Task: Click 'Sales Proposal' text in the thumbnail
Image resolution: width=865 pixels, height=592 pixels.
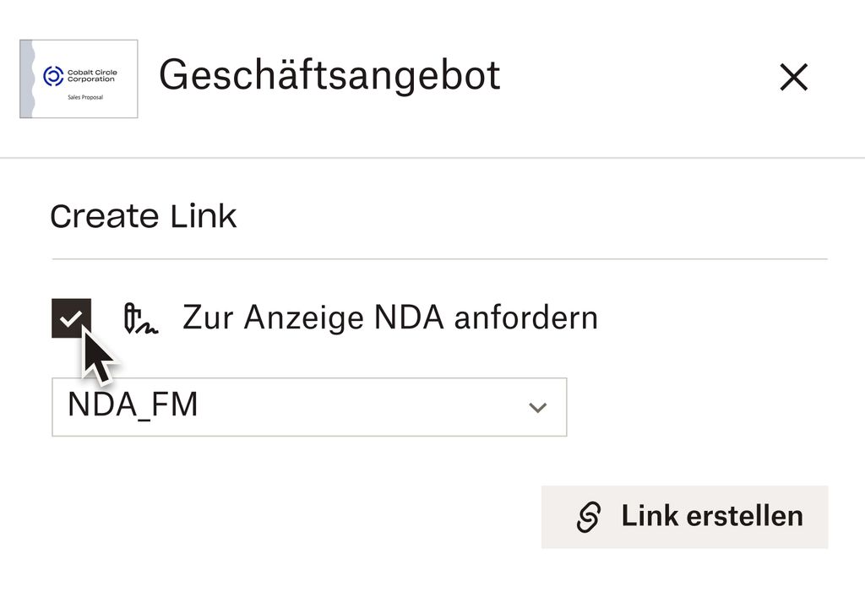Action: (85, 98)
